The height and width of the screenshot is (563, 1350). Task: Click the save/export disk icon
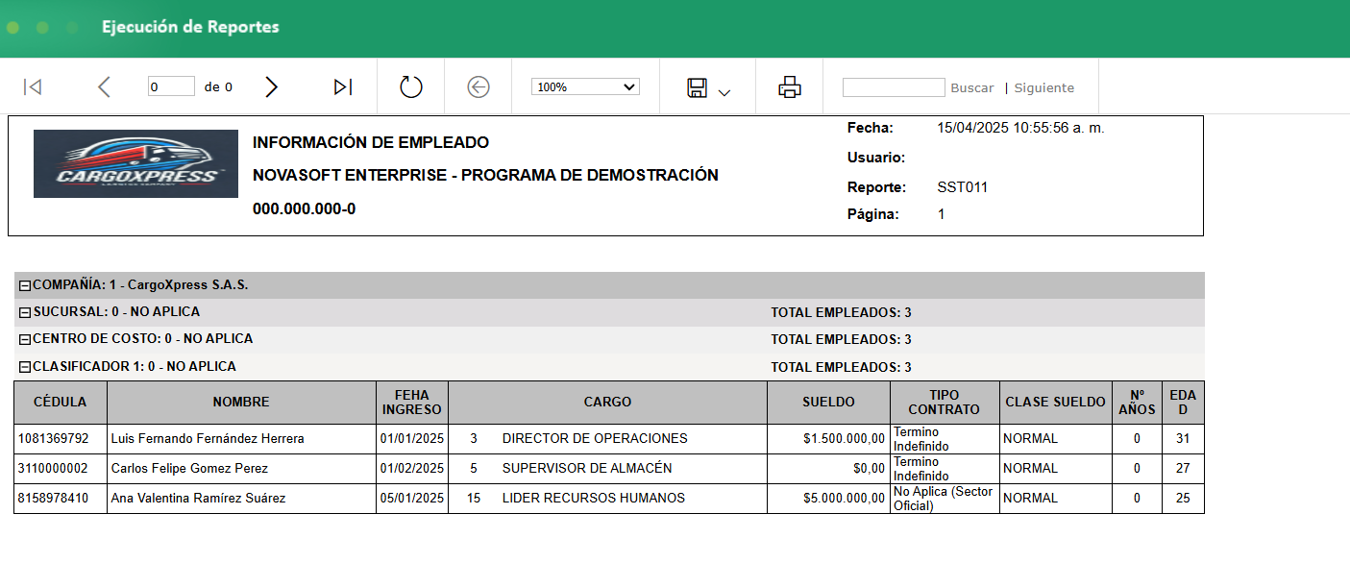(698, 88)
